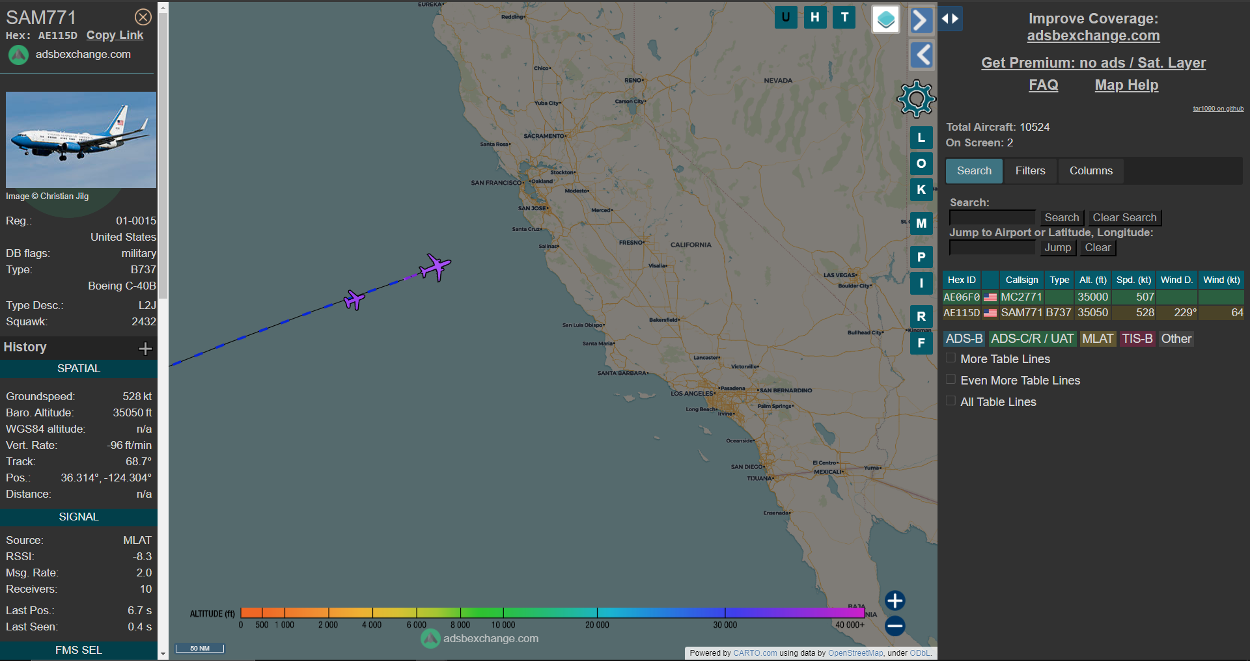Switch to the Columns tab
This screenshot has height=661, width=1250.
[x=1091, y=171]
